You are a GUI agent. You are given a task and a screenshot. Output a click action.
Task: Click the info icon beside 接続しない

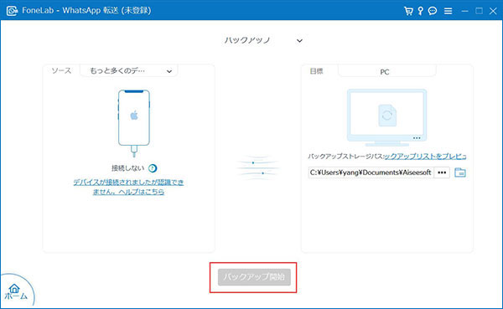[153, 168]
